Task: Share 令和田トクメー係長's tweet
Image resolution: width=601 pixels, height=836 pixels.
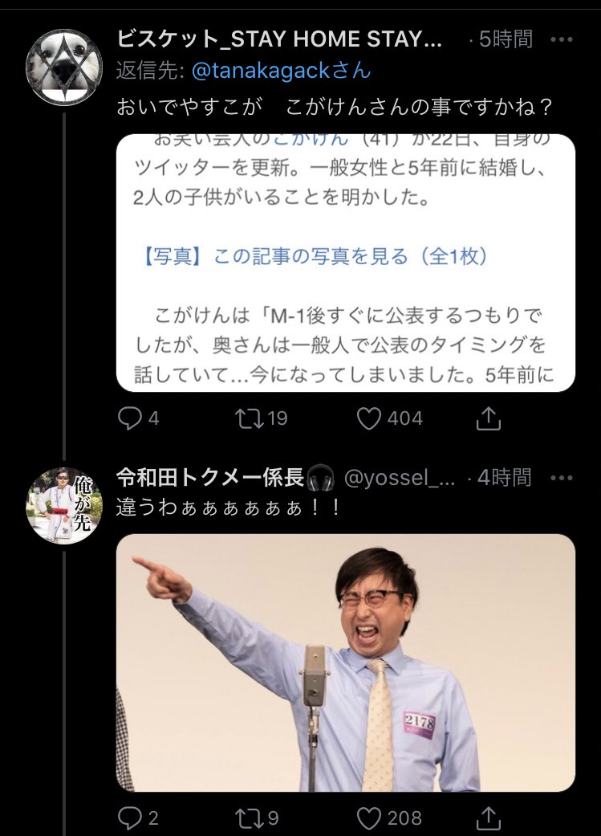Action: [x=488, y=818]
